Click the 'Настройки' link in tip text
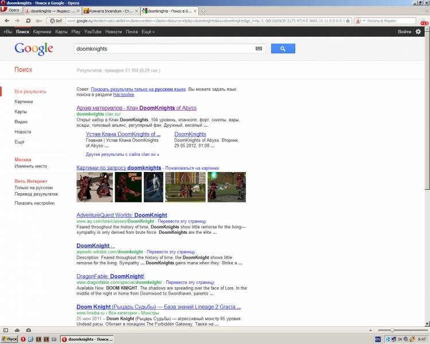 [x=123, y=95]
